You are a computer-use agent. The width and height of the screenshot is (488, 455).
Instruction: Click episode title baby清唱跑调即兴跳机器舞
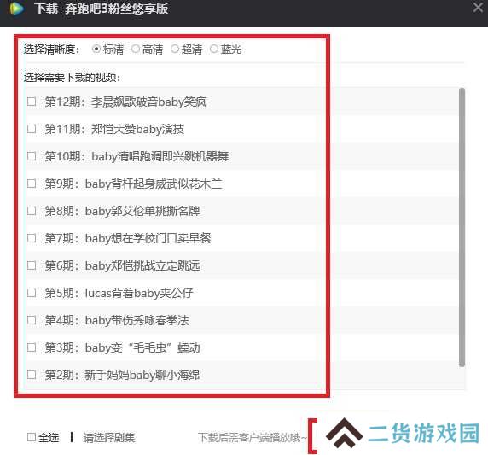click(160, 156)
